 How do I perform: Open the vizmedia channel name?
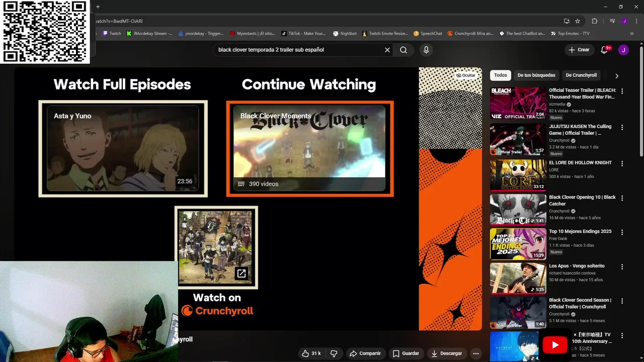point(557,104)
